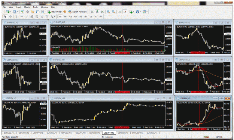
Task: Switch to the EURUSD,M5 chart tab
Action: pos(52,133)
